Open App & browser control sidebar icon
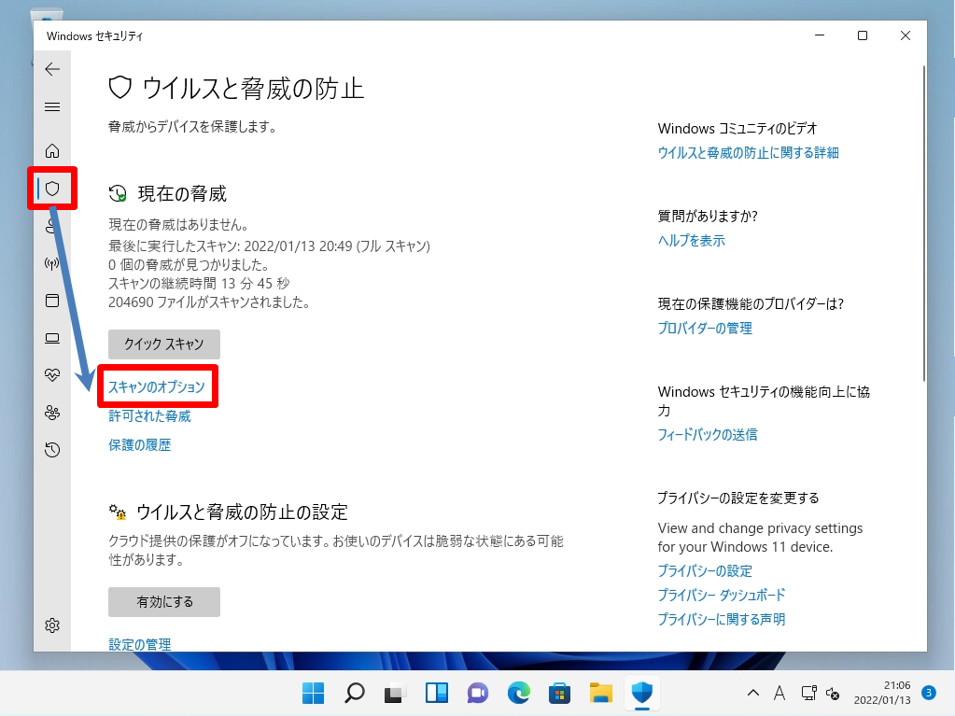955x716 pixels. 52,301
